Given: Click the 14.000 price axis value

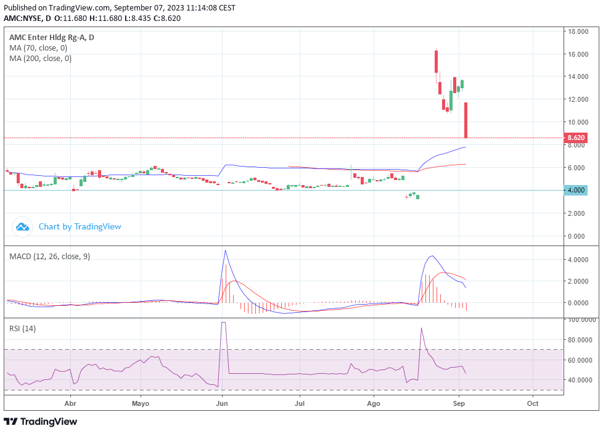Looking at the screenshot, I should pyautogui.click(x=578, y=76).
